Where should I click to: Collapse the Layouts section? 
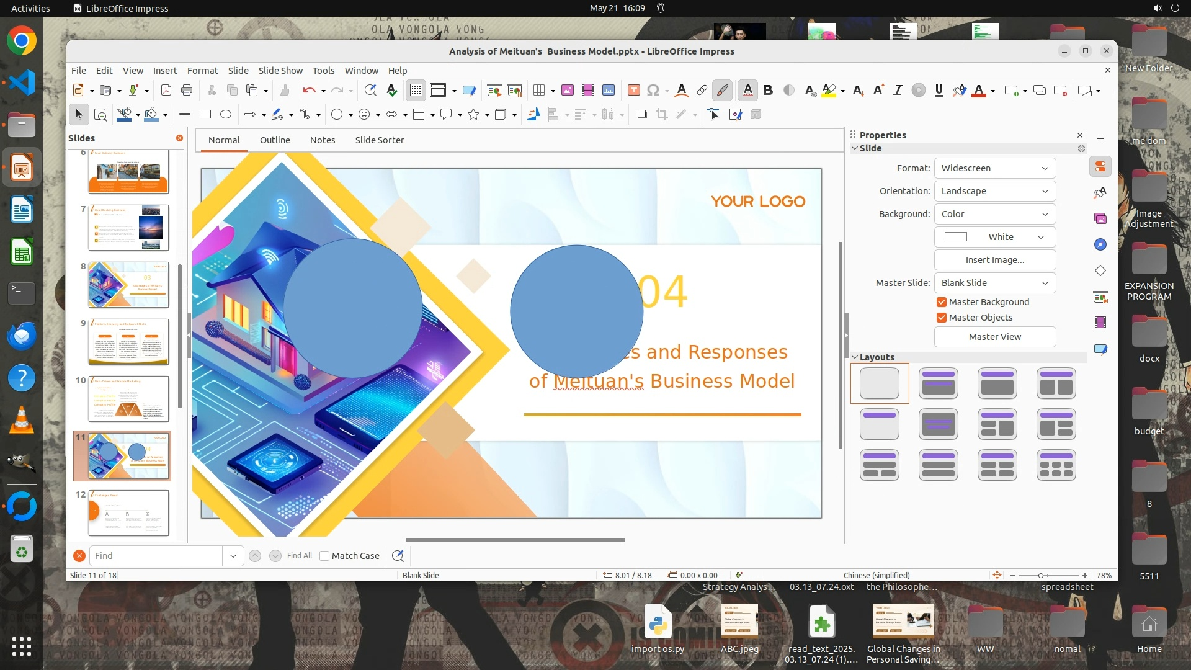tap(855, 357)
